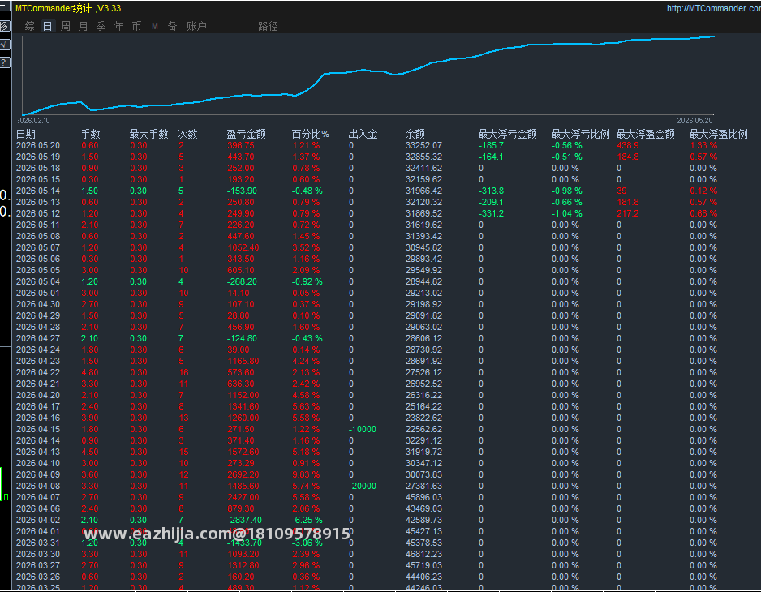The image size is (761, 592).
Task: Click the 最大浮亏比例 column header
Action: pyautogui.click(x=580, y=134)
